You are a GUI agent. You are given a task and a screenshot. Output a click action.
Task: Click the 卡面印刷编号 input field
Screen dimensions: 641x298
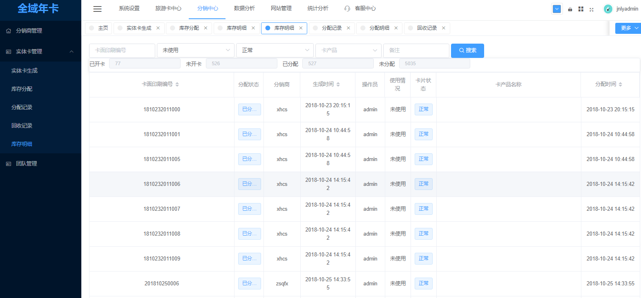(122, 51)
